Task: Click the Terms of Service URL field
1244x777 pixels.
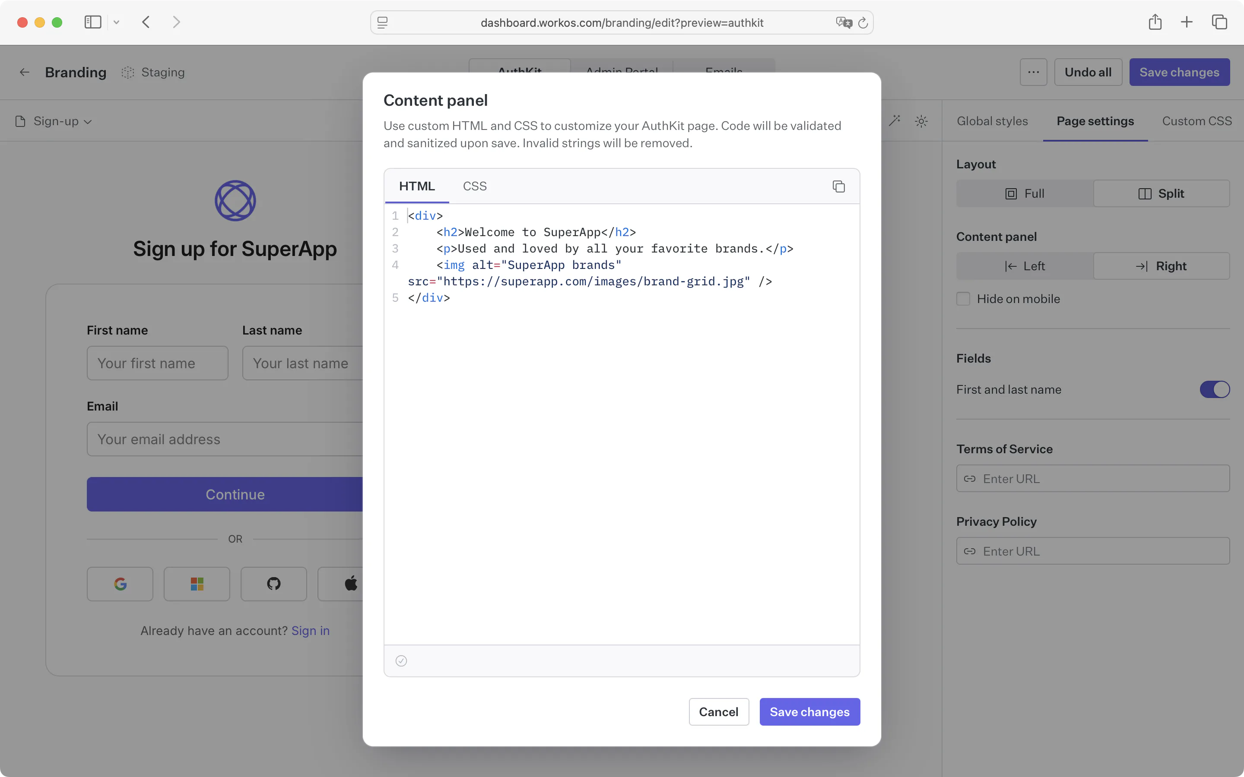Action: [1093, 478]
